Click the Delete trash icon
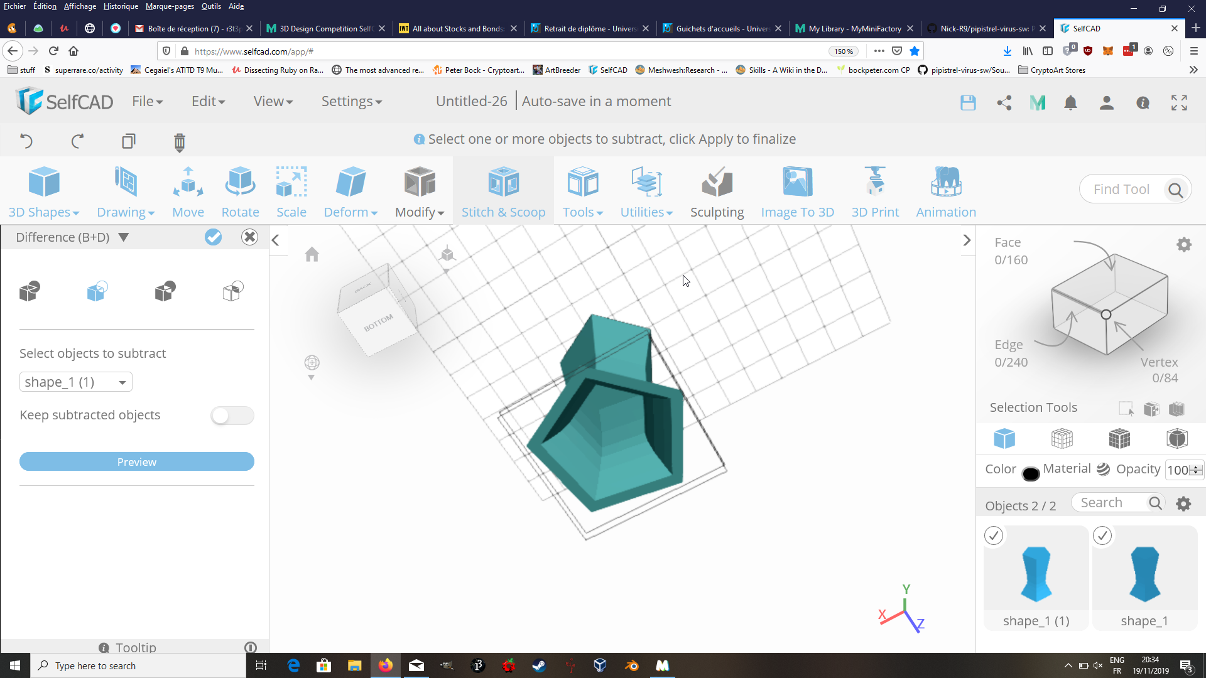Viewport: 1206px width, 678px height. pos(179,143)
